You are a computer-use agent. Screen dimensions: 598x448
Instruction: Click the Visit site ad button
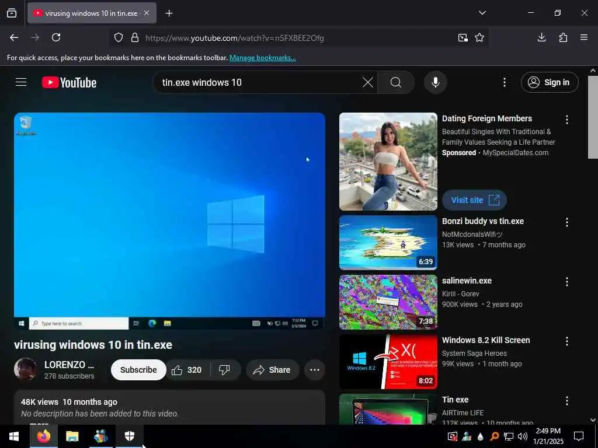coord(474,200)
